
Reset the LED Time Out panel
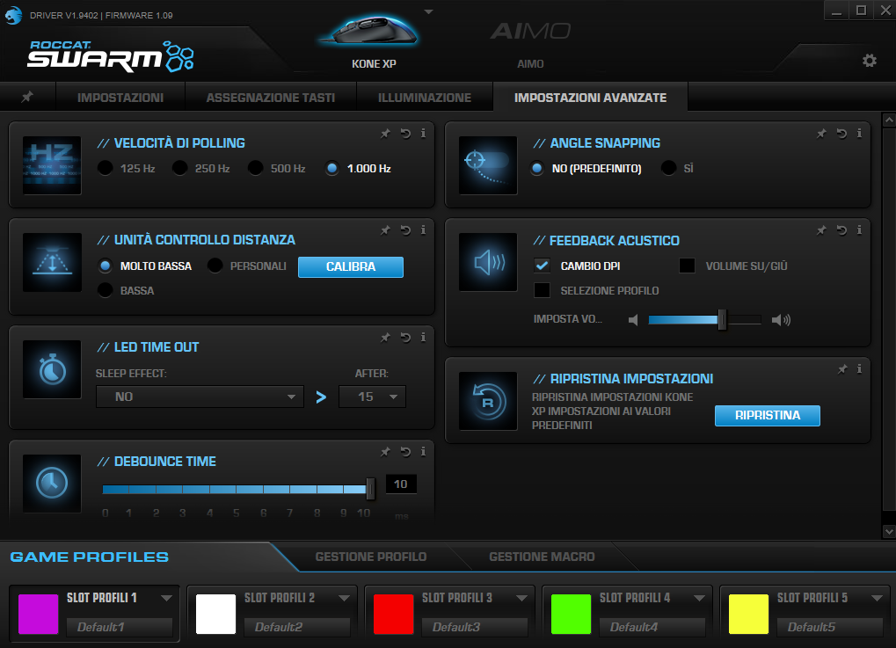(405, 337)
